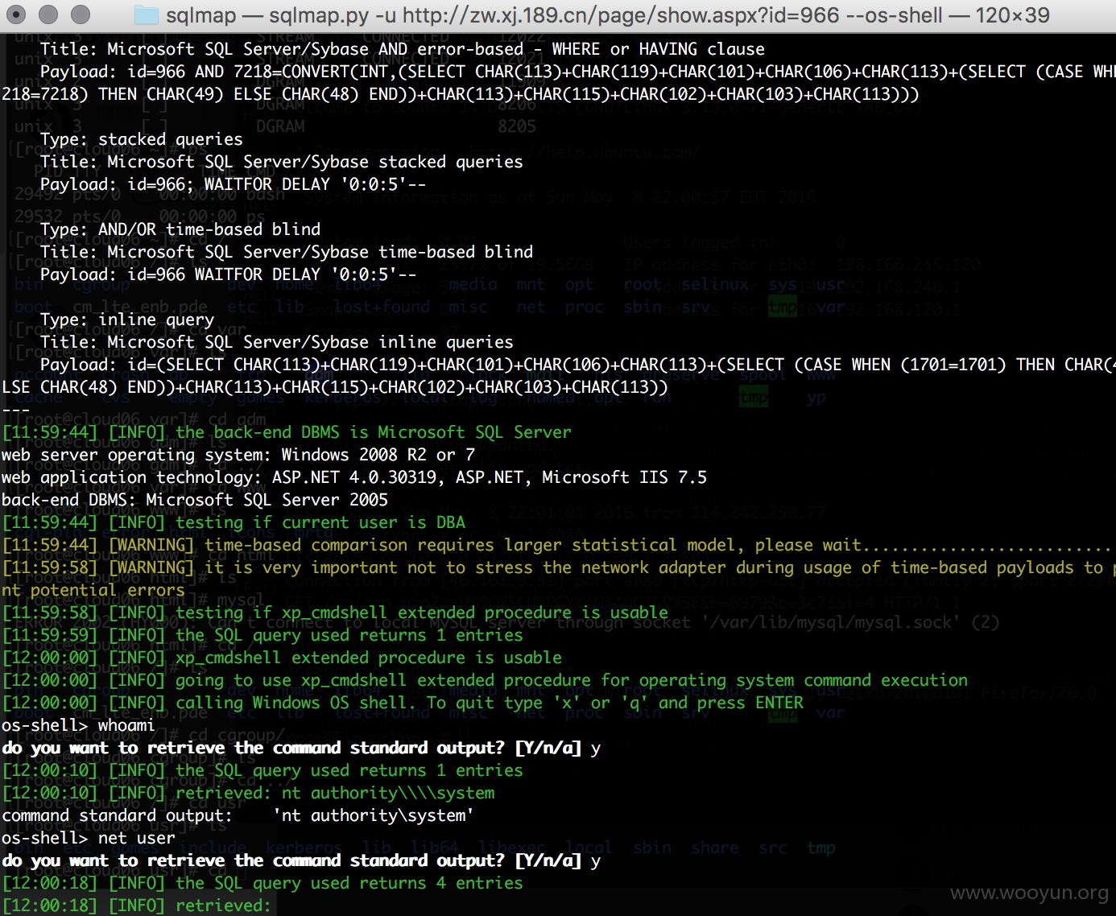Click the 'Type: AND/OR time-based blind' line
This screenshot has height=916, width=1116.
(180, 229)
